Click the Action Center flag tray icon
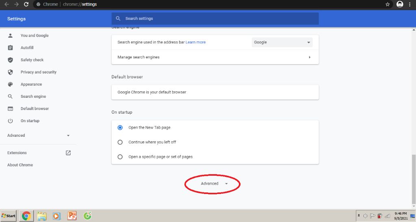This screenshot has width=416, height=222. (x=373, y=216)
